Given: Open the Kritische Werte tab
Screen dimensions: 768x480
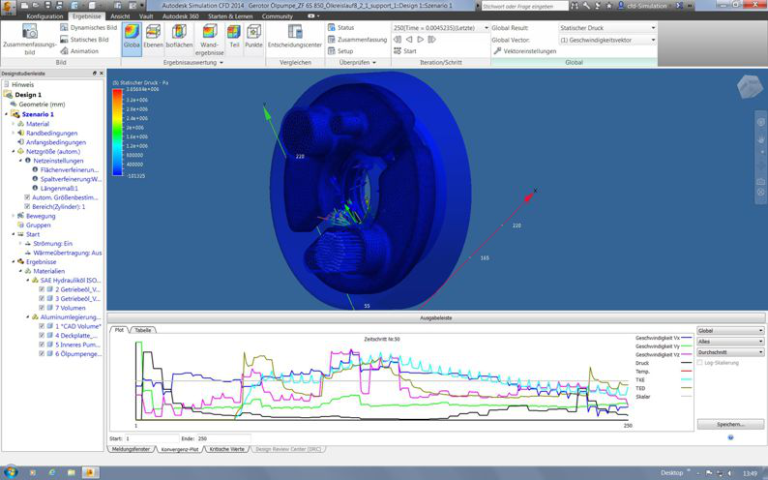Looking at the screenshot, I should tap(226, 449).
